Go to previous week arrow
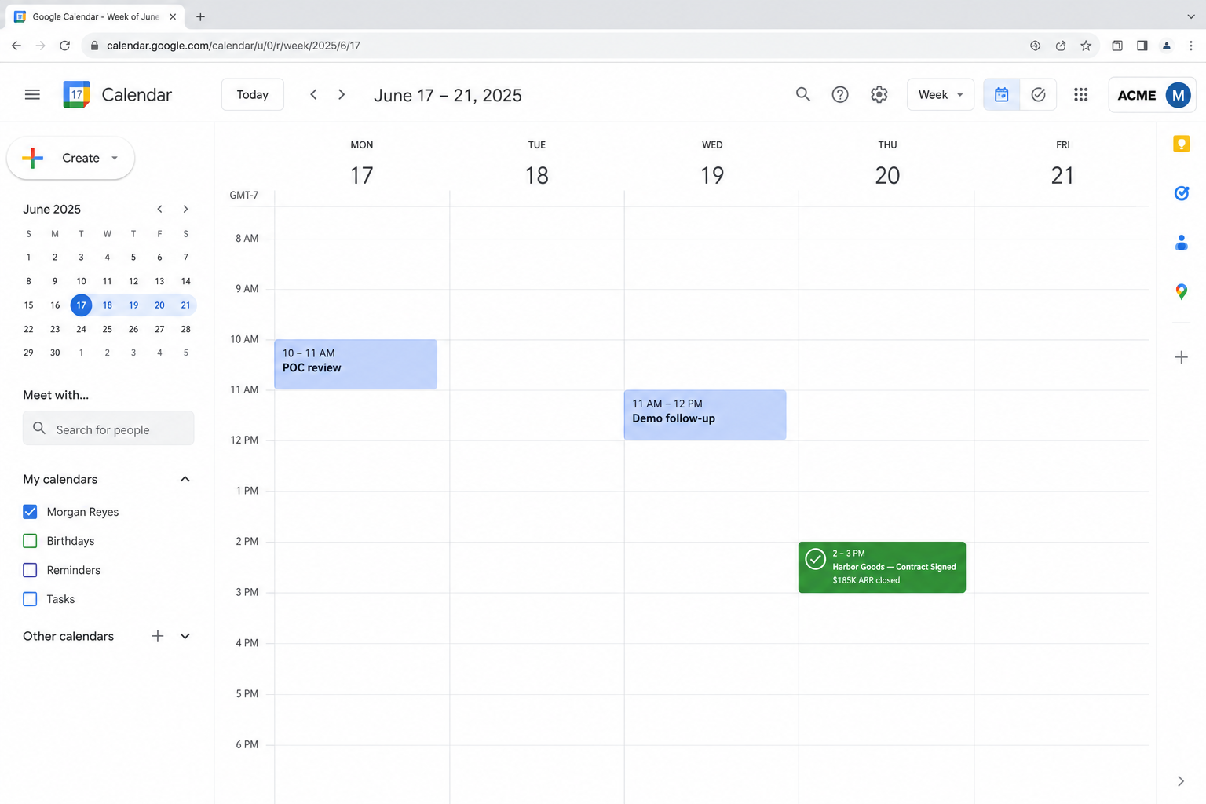Viewport: 1206px width, 804px height. coord(313,95)
